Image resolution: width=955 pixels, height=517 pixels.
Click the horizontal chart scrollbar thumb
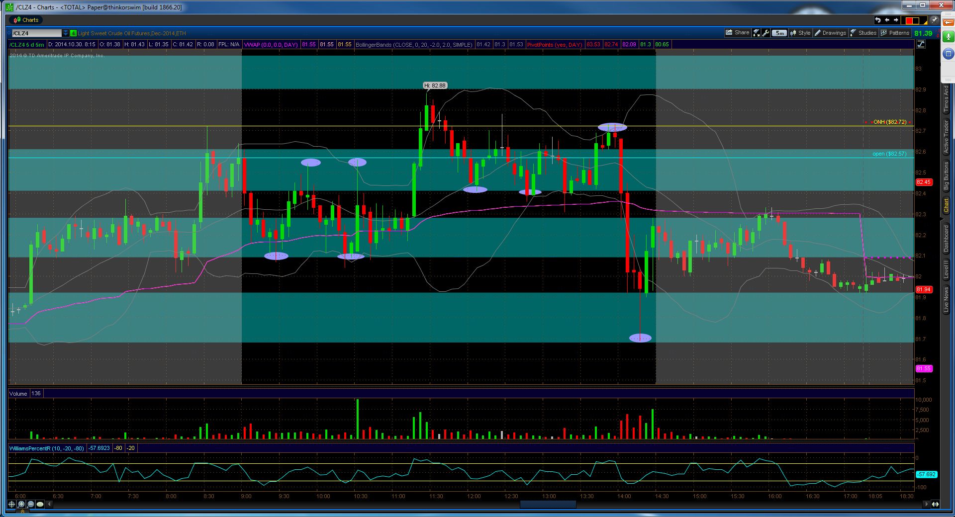click(548, 504)
